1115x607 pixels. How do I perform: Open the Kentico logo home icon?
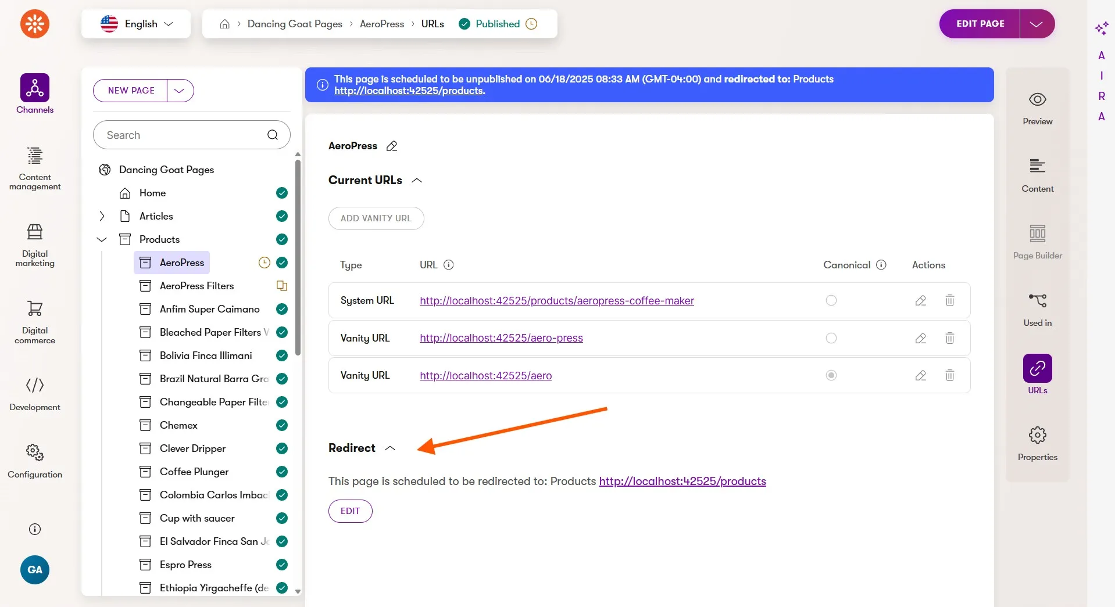pyautogui.click(x=35, y=24)
